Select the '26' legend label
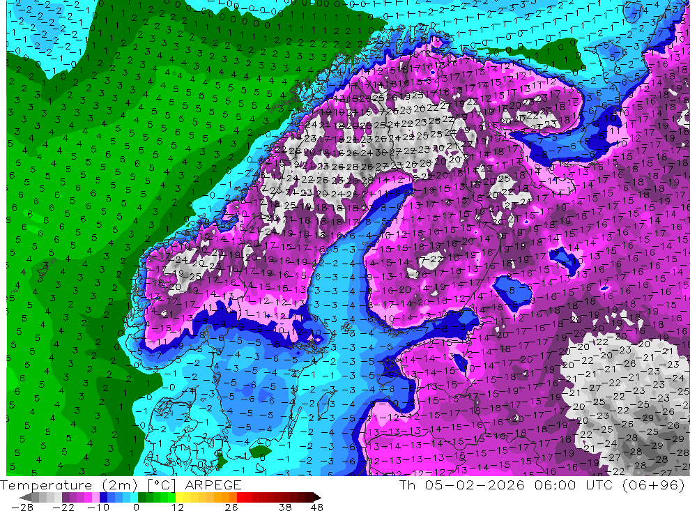697x511 pixels. tap(231, 507)
